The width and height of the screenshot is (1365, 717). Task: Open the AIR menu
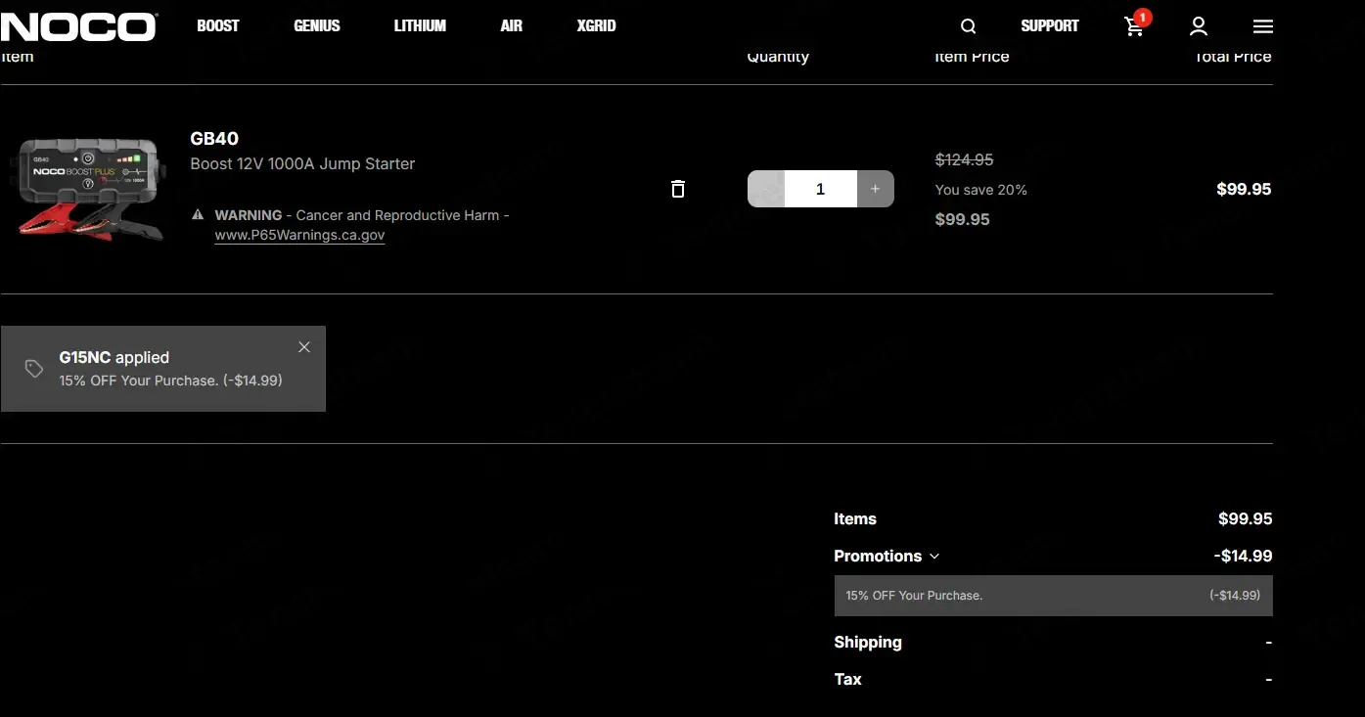512,26
